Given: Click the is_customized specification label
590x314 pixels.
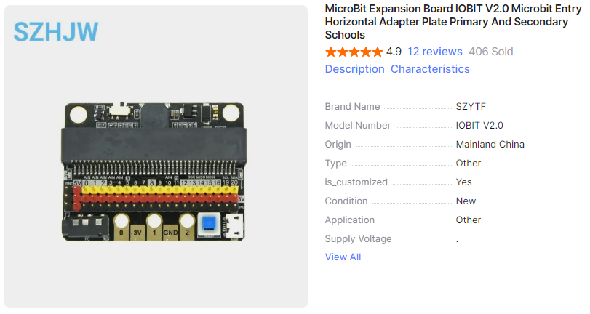Looking at the screenshot, I should [356, 182].
